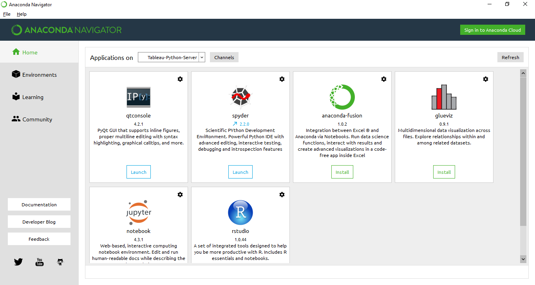Launch qtconsole
535x285 pixels.
pyautogui.click(x=139, y=172)
